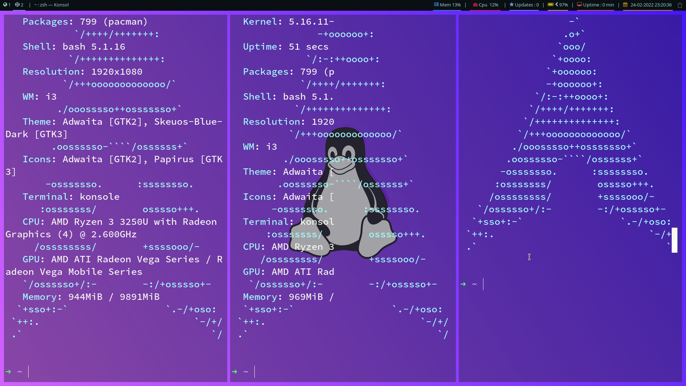686x386 pixels.
Task: Click the white block cursor in the right terminal
Action: pos(674,240)
